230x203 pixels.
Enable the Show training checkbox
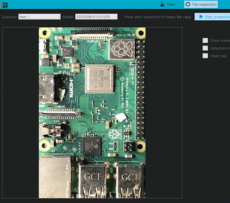[205, 40]
